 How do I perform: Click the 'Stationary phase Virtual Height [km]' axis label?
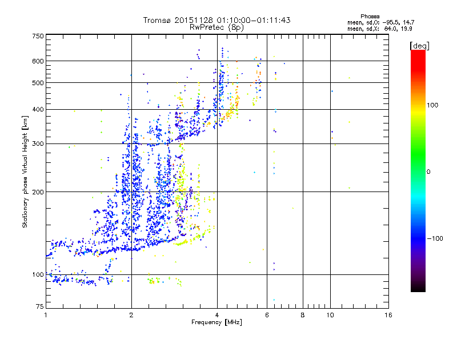25,172
